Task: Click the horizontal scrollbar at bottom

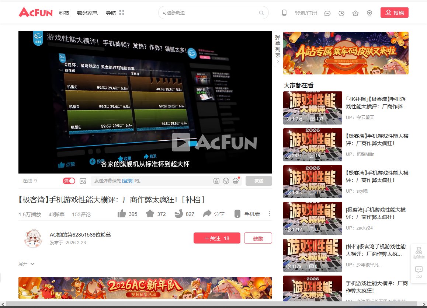Action: point(211,304)
